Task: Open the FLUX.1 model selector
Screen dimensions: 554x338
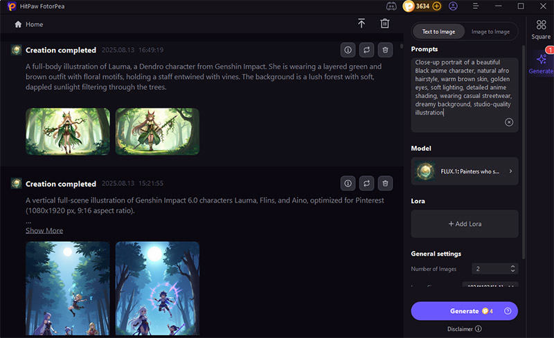Action: 464,171
